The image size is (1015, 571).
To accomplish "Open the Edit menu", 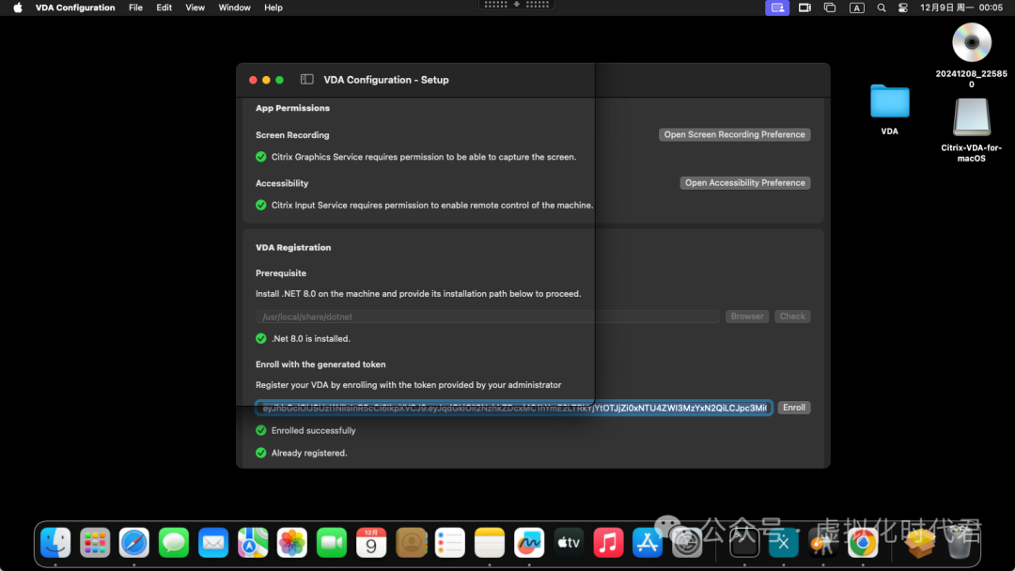I will click(164, 8).
